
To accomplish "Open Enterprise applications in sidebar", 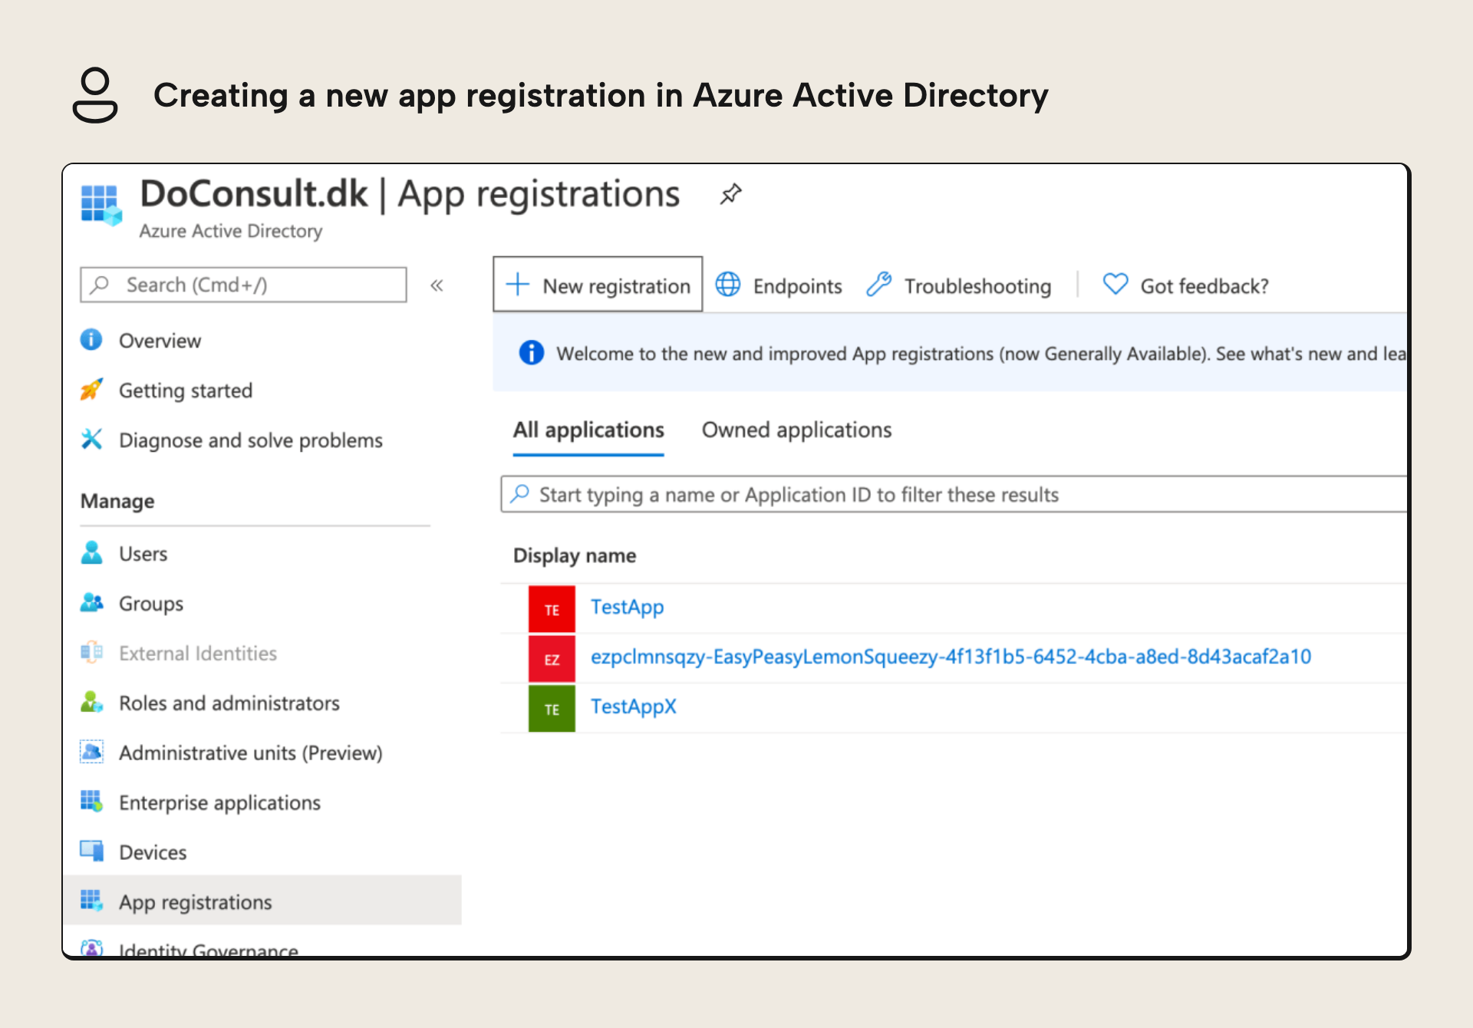I will pyautogui.click(x=219, y=803).
